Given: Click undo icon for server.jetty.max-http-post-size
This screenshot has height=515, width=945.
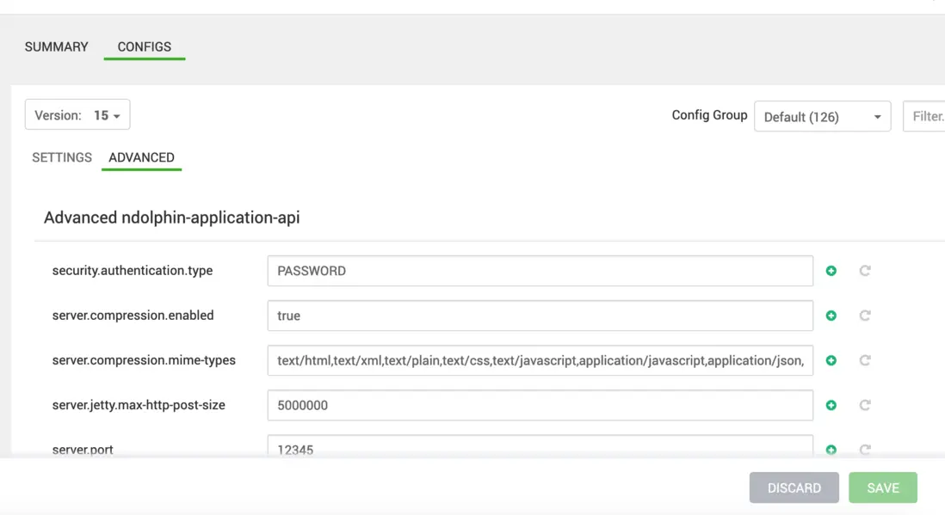Looking at the screenshot, I should pyautogui.click(x=865, y=405).
